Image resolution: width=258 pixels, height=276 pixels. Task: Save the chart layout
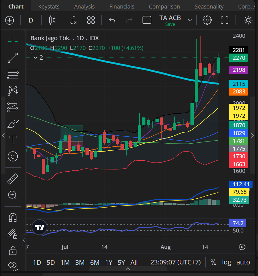[x=170, y=24]
